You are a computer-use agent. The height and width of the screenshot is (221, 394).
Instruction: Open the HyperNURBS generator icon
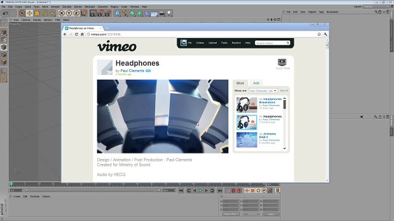click(x=132, y=14)
